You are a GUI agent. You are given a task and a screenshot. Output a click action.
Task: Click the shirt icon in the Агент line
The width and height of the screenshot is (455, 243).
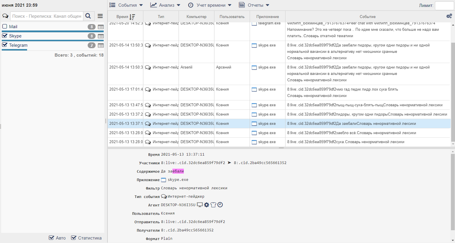[x=213, y=205]
